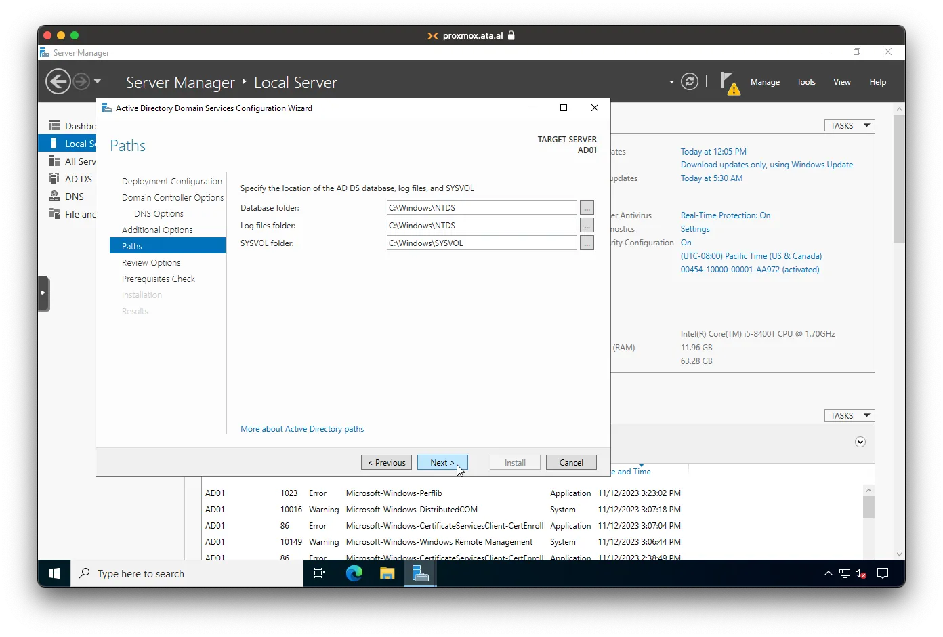Viewport: 943px width, 637px height.
Task: Cancel the configuration wizard
Action: click(571, 462)
